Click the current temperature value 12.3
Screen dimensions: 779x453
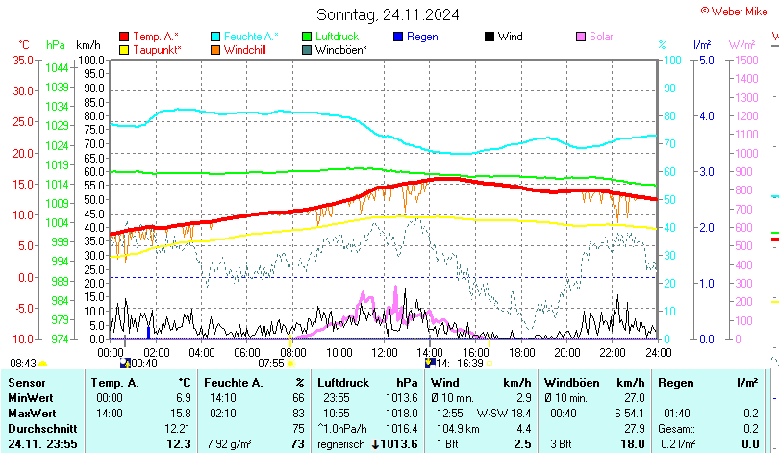click(179, 444)
